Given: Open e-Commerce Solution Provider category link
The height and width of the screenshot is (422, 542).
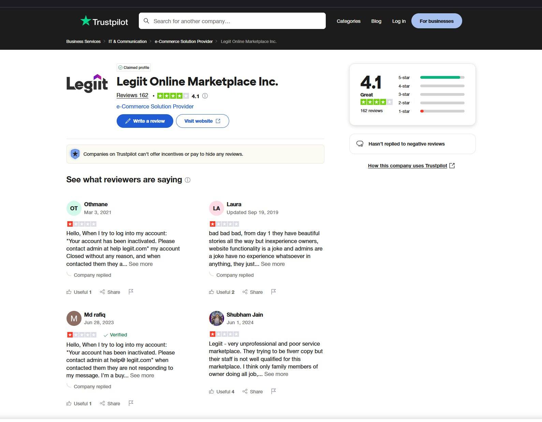Looking at the screenshot, I should (x=155, y=106).
